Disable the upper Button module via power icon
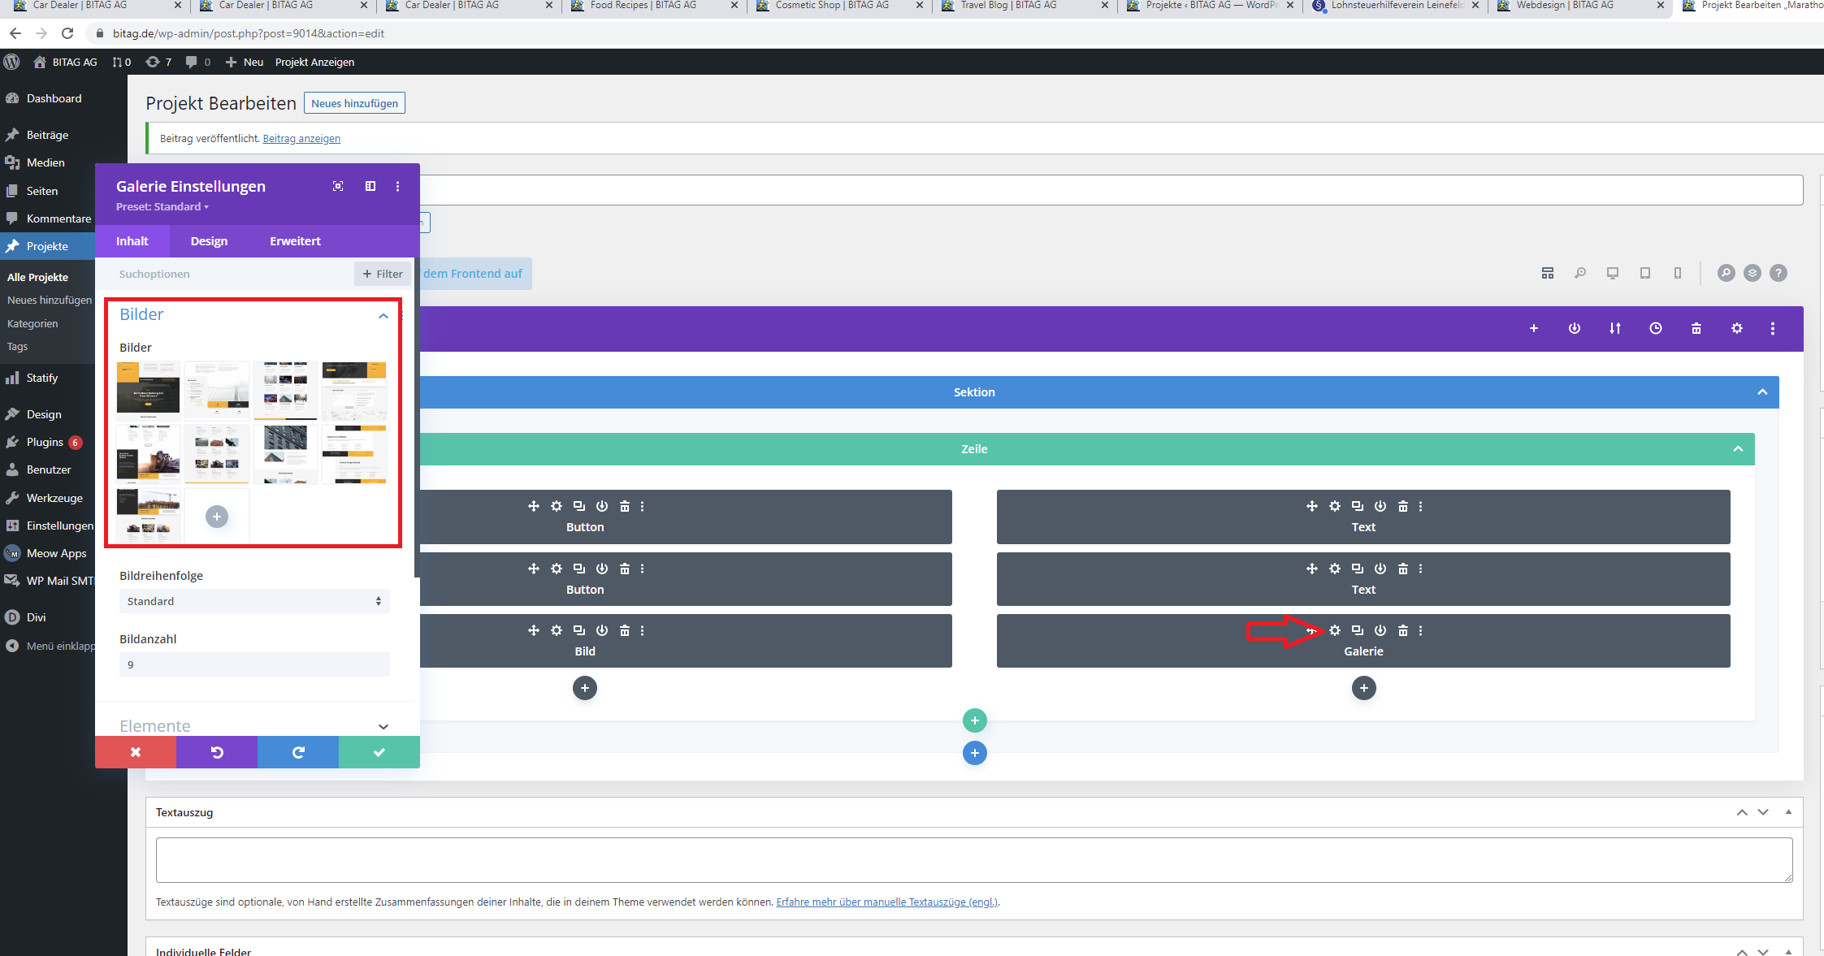 602,505
